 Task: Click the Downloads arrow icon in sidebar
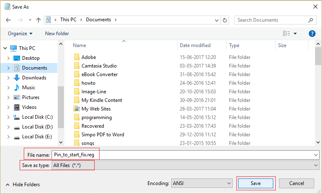point(17,78)
